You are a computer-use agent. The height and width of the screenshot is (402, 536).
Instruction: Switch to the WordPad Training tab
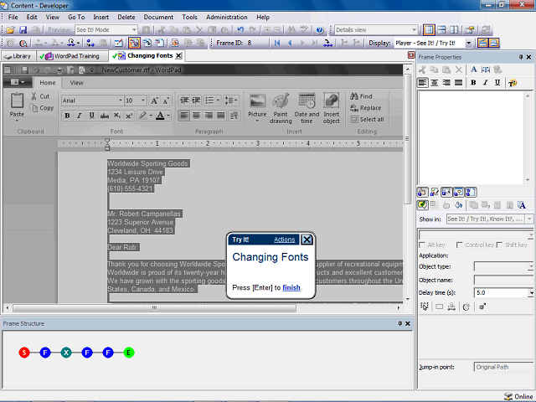coord(74,56)
